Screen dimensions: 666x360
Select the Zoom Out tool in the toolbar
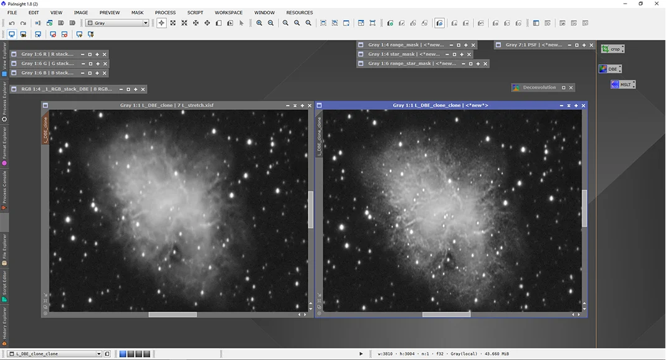tap(270, 23)
